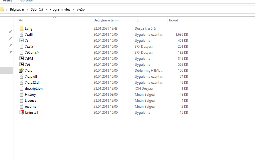The image size is (255, 162).
Task: Select the 7zCon.sfx file name
Action: (x=32, y=53)
